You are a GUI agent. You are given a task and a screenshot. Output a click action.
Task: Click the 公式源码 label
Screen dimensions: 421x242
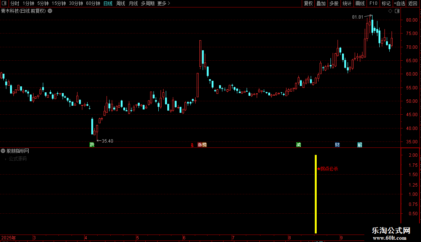tap(18, 159)
